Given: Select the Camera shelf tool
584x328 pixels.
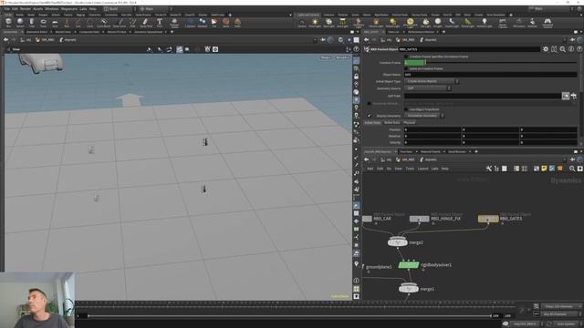Looking at the screenshot, I should click(302, 23).
